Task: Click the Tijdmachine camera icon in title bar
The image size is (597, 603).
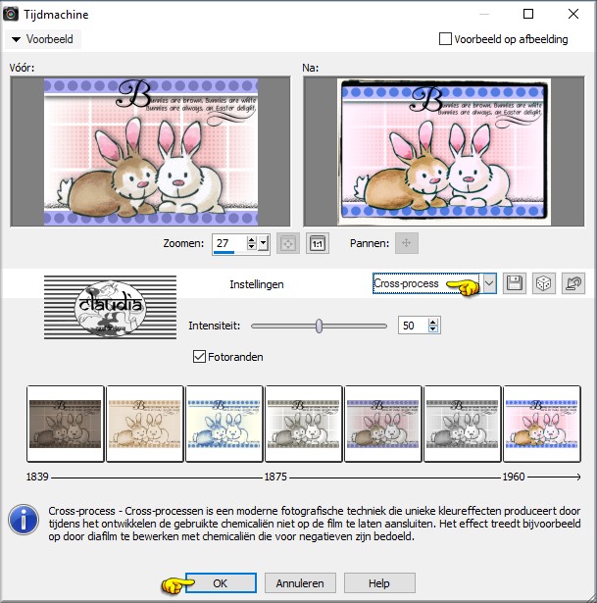Action: (11, 15)
